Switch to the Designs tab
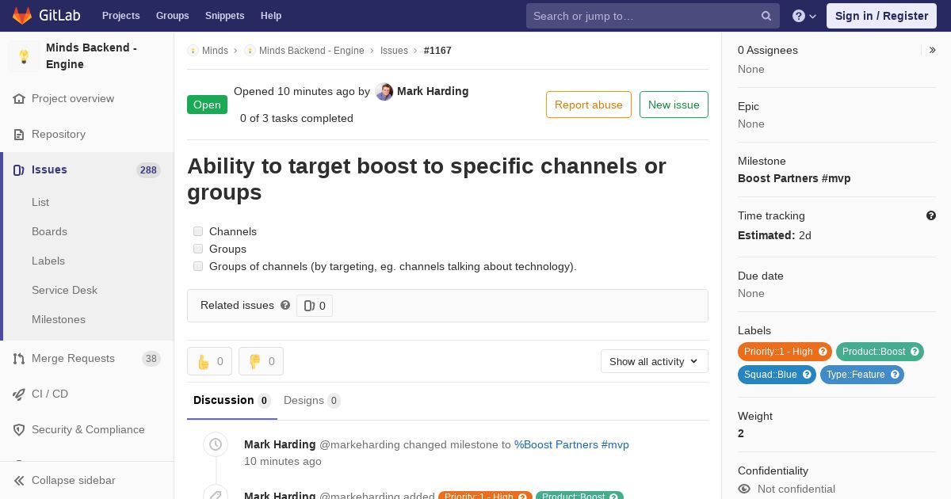The image size is (951, 499). pyautogui.click(x=312, y=401)
